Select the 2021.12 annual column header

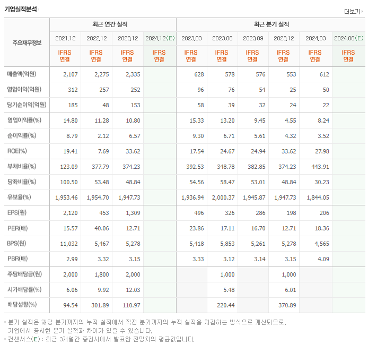click(x=65, y=38)
